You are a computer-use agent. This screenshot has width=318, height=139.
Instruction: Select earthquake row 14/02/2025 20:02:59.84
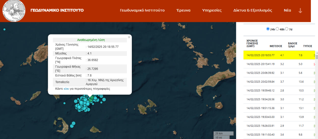[x=279, y=82]
